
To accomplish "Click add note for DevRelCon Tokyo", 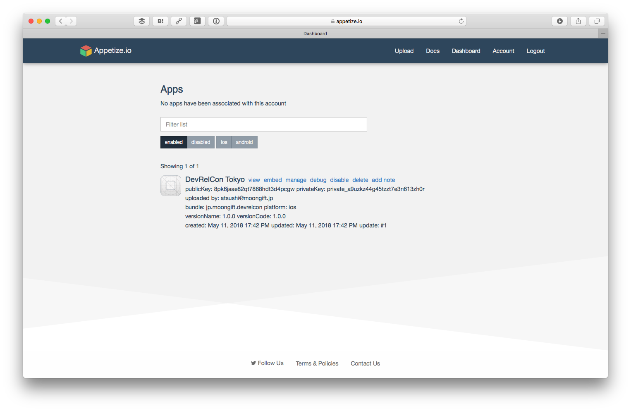I will click(x=383, y=180).
